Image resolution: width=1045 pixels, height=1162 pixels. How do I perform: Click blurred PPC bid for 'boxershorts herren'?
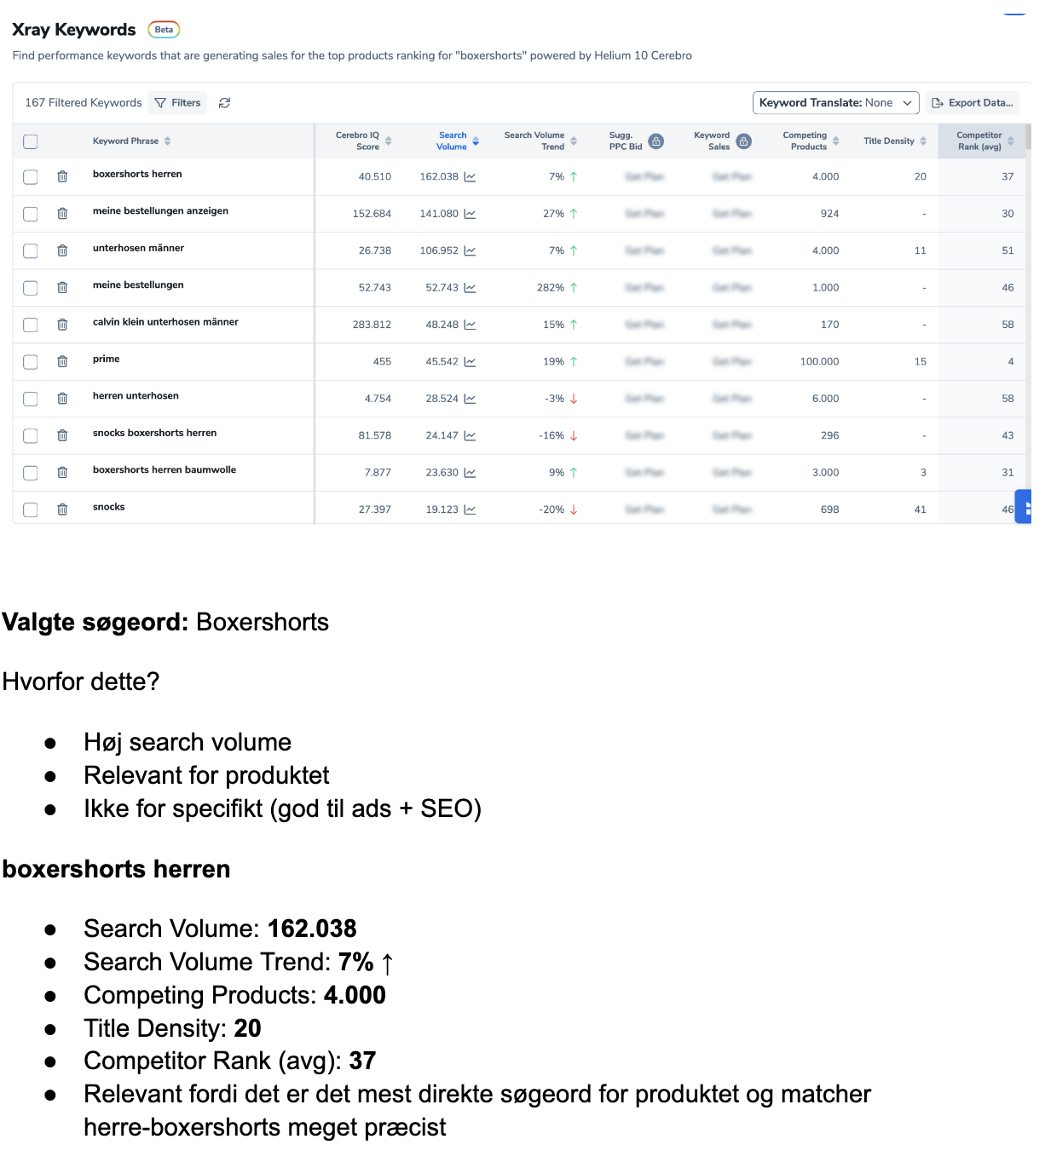[644, 177]
